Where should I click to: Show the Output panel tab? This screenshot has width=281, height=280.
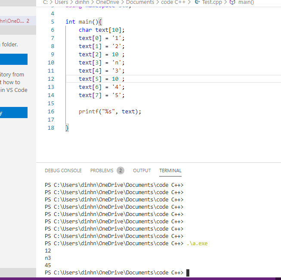pos(142,170)
